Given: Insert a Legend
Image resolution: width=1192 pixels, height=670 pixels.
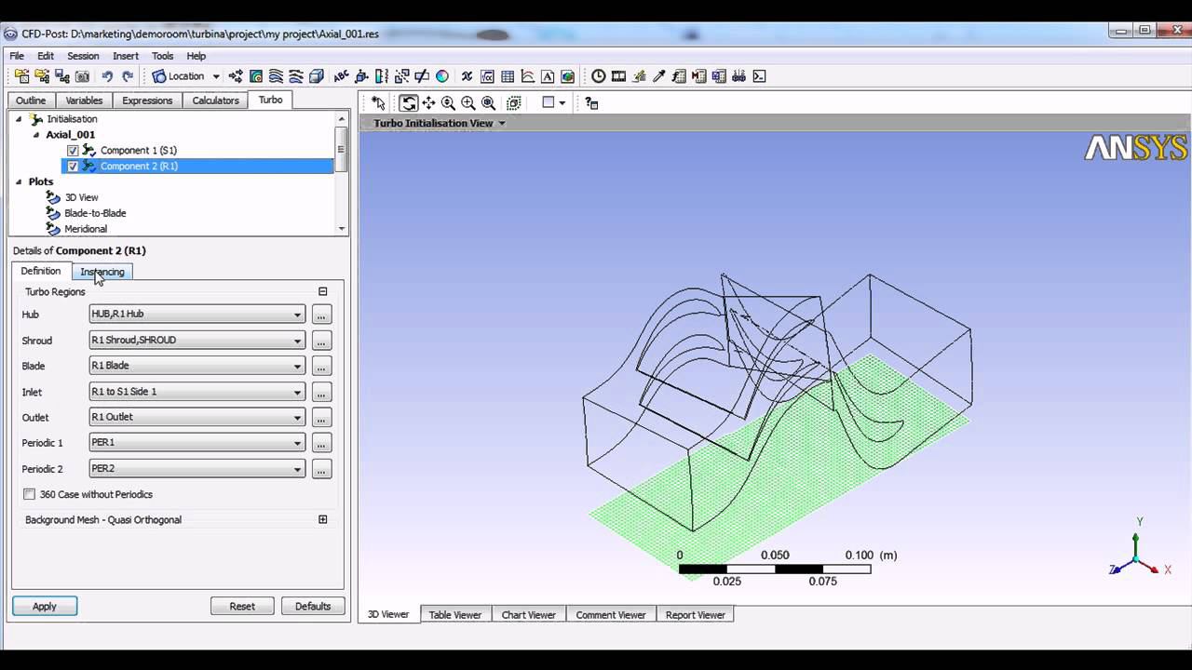Looking at the screenshot, I should (x=382, y=76).
